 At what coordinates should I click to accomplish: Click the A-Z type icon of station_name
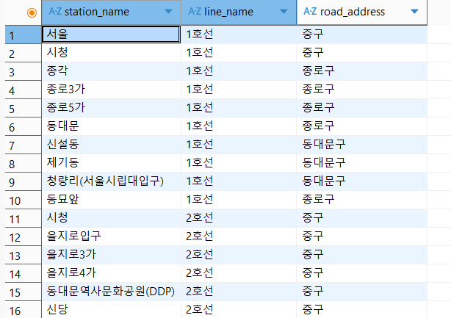point(55,12)
